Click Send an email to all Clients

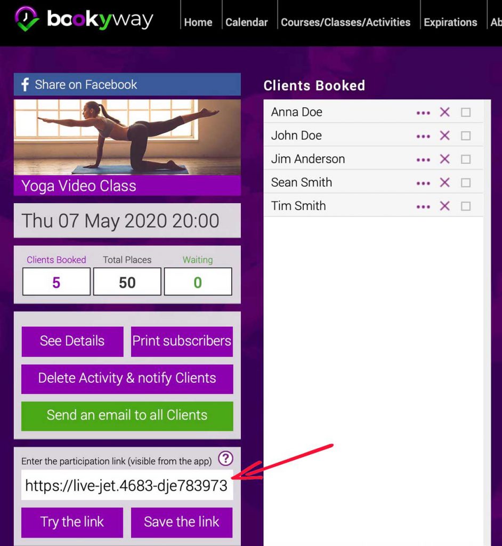point(127,415)
